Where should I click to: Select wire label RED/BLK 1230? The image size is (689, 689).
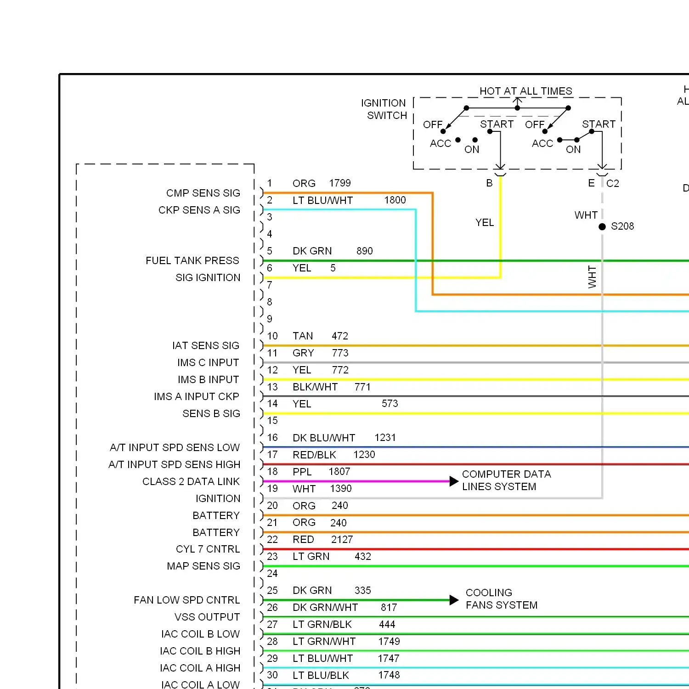pyautogui.click(x=333, y=455)
